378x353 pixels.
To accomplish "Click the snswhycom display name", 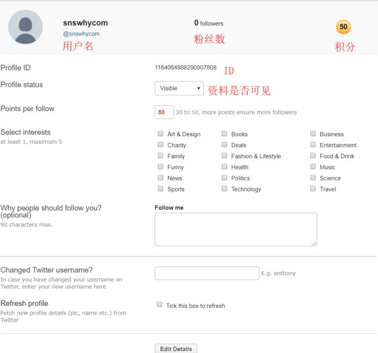I will point(85,22).
